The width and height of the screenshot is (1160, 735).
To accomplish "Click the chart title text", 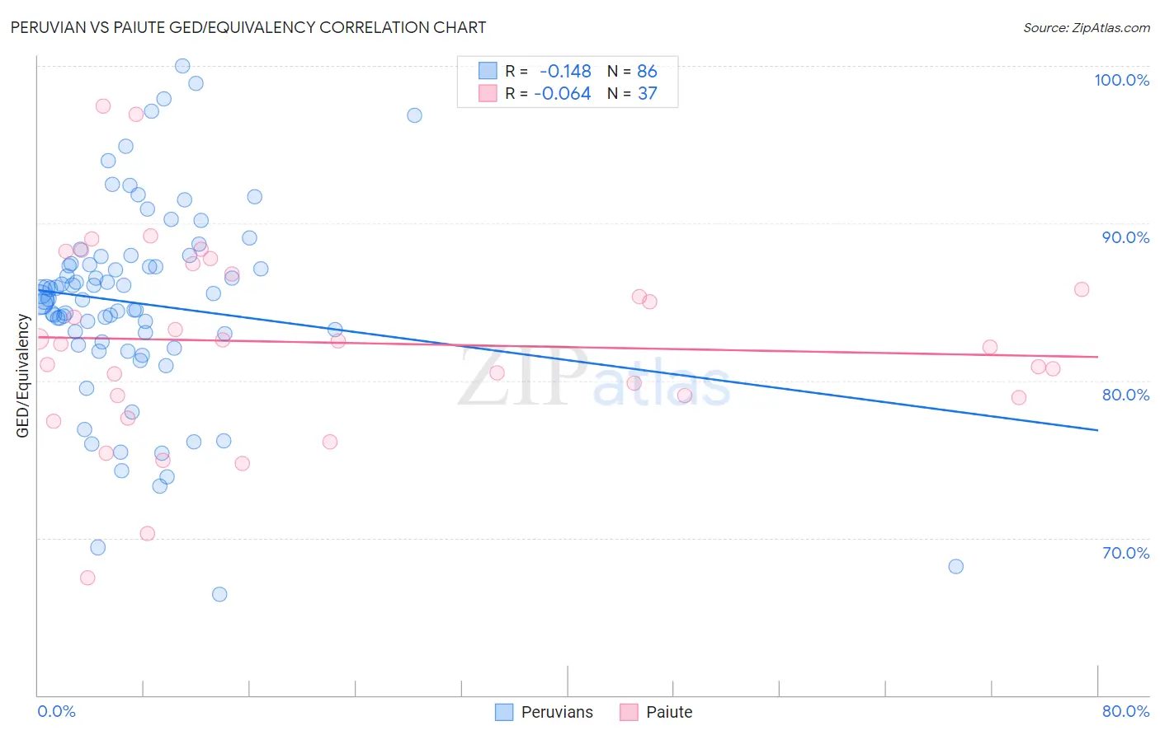I will pos(248,27).
